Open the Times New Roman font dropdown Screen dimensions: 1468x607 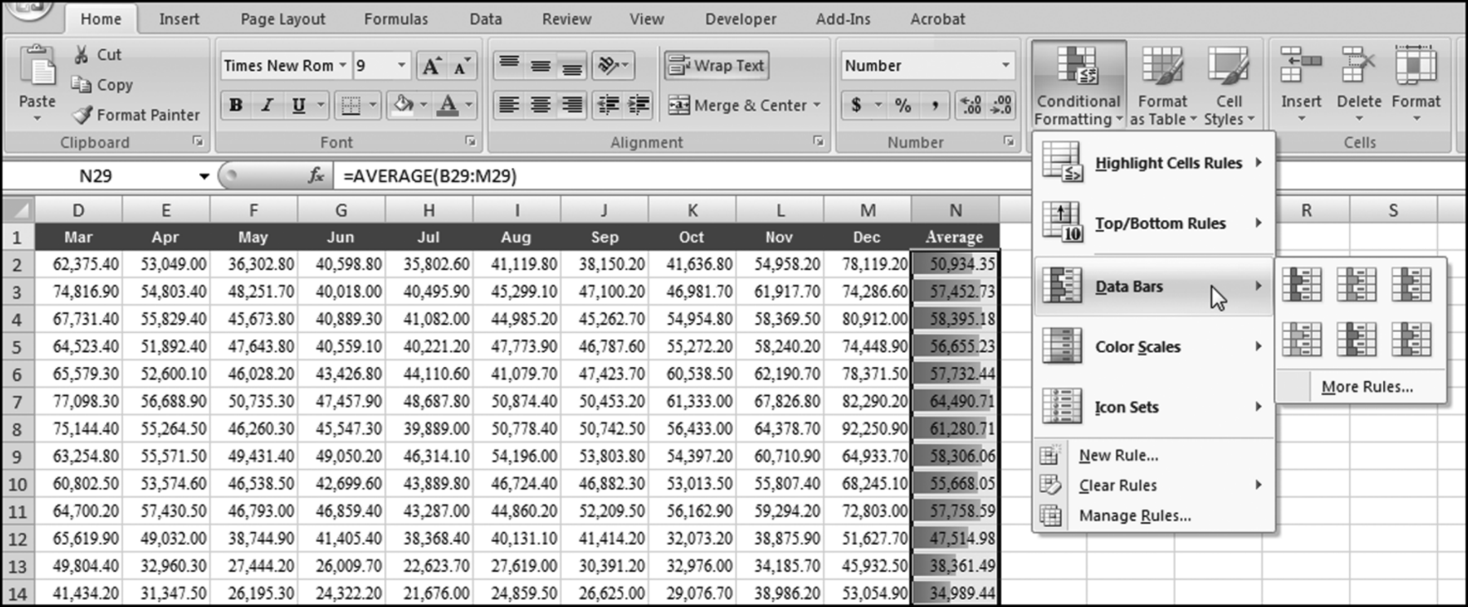pos(343,65)
